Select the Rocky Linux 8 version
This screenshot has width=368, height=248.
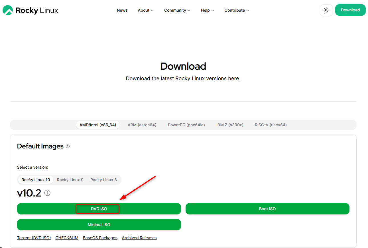coord(103,180)
